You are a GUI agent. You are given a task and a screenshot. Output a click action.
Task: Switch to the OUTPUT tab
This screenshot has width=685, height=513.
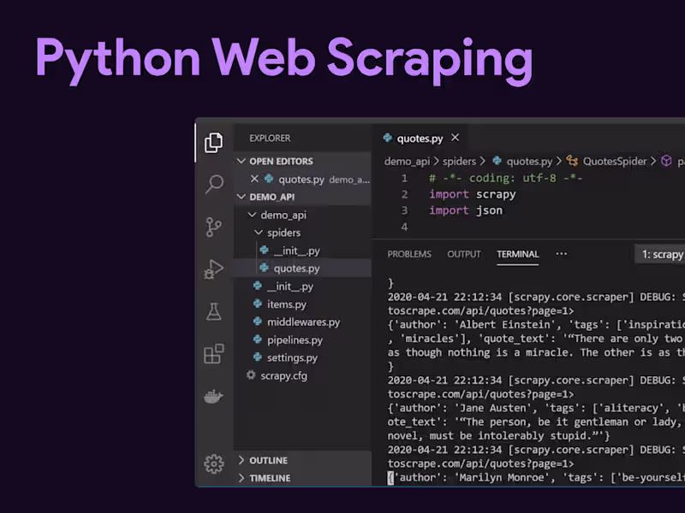pos(463,254)
